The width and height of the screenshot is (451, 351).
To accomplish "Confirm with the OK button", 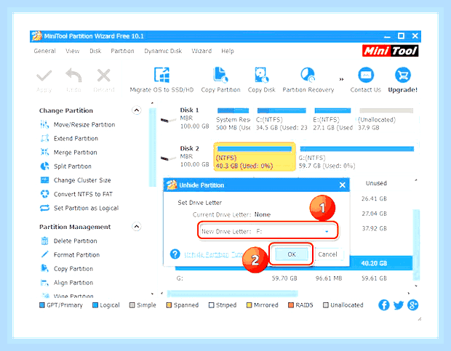I will pyautogui.click(x=292, y=254).
